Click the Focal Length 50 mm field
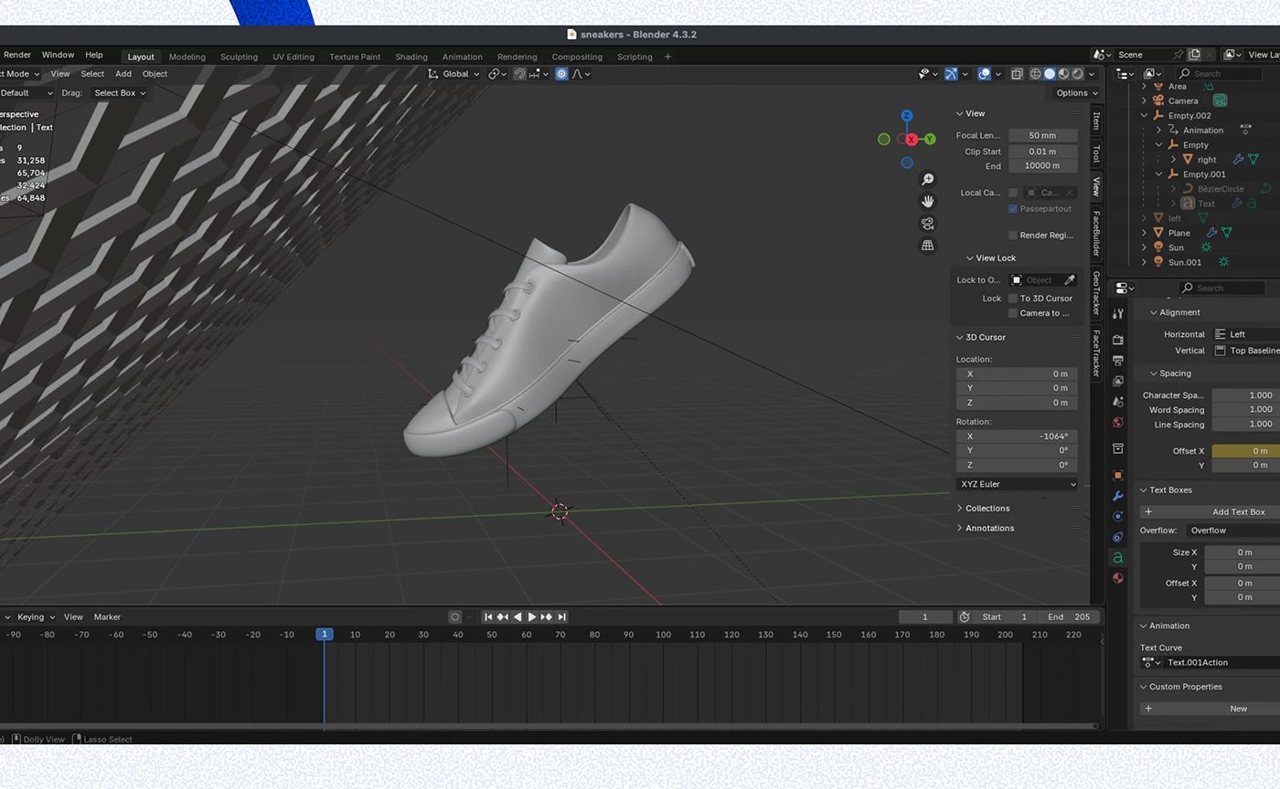The image size is (1280, 789). 1042,135
